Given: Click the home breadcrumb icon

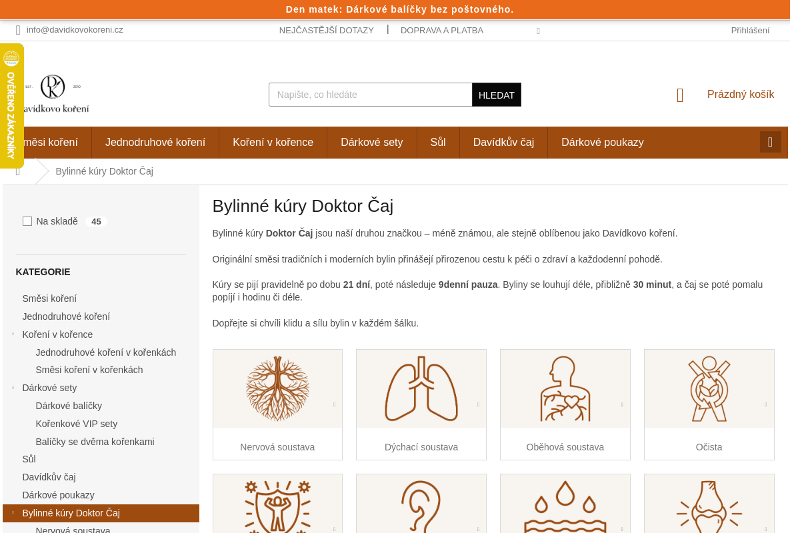Looking at the screenshot, I should [x=18, y=172].
